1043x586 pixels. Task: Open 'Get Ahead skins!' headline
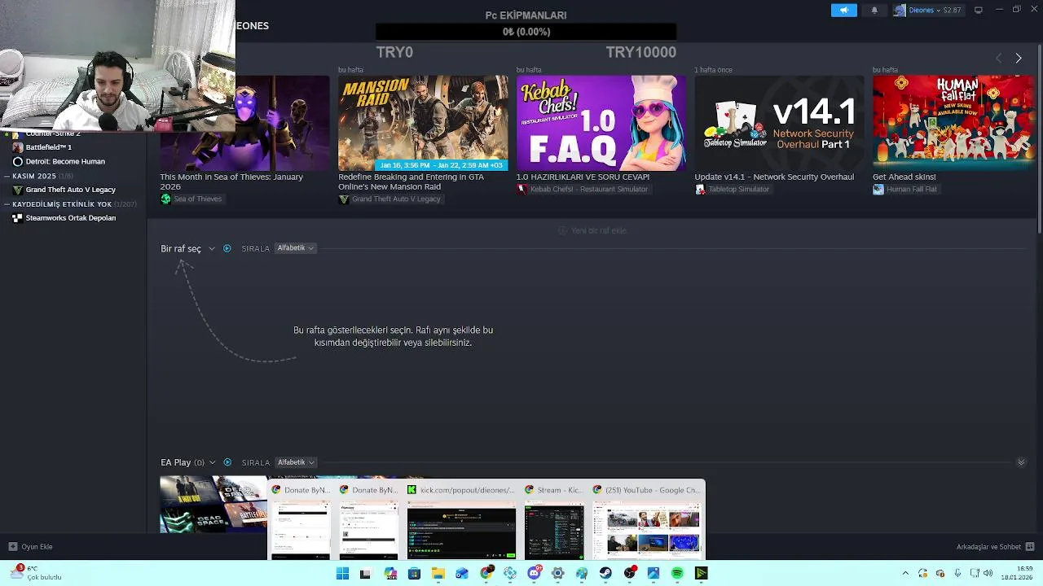click(x=904, y=177)
